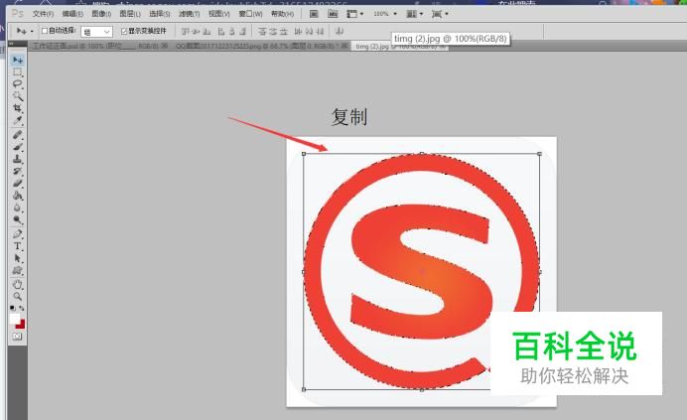Switch to the QQ截图 png document tab
The width and height of the screenshot is (687, 420).
259,46
